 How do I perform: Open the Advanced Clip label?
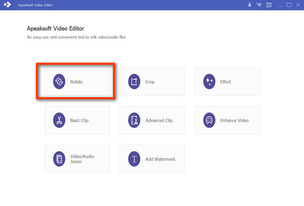click(159, 120)
